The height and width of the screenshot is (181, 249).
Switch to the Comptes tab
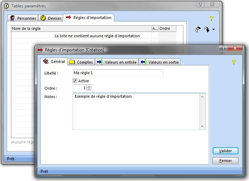[81, 62]
